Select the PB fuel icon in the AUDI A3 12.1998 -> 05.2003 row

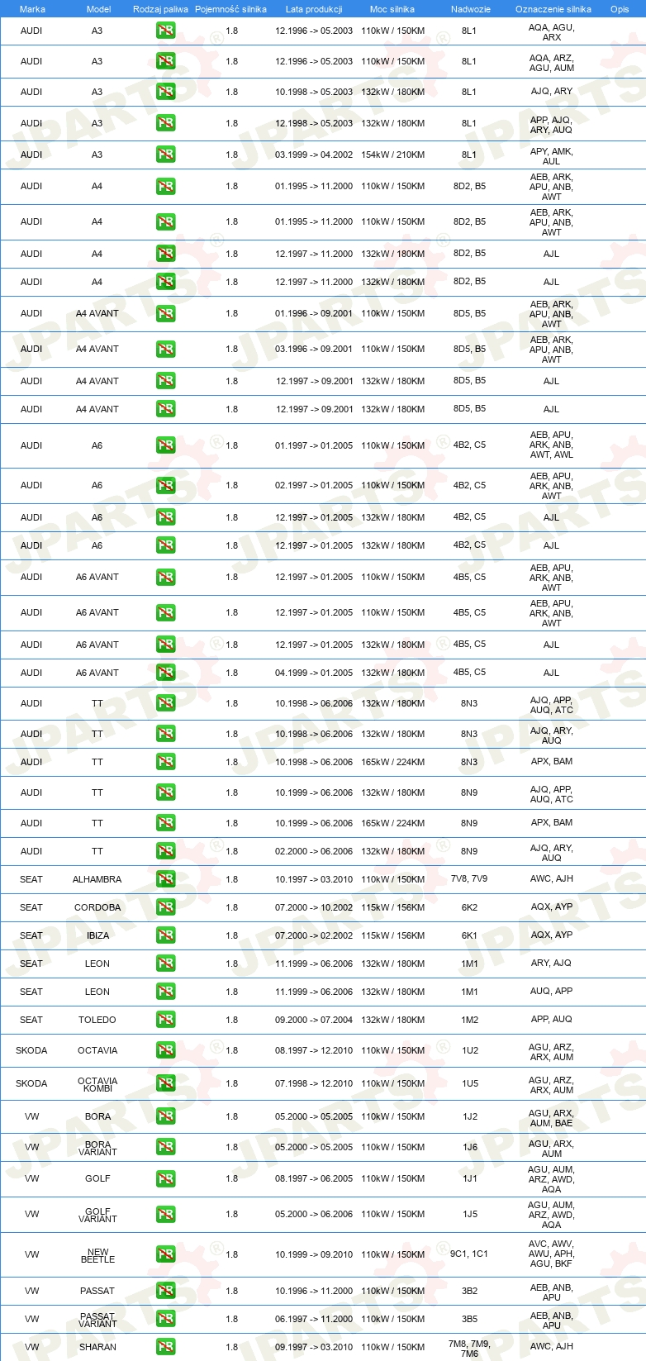coord(166,123)
